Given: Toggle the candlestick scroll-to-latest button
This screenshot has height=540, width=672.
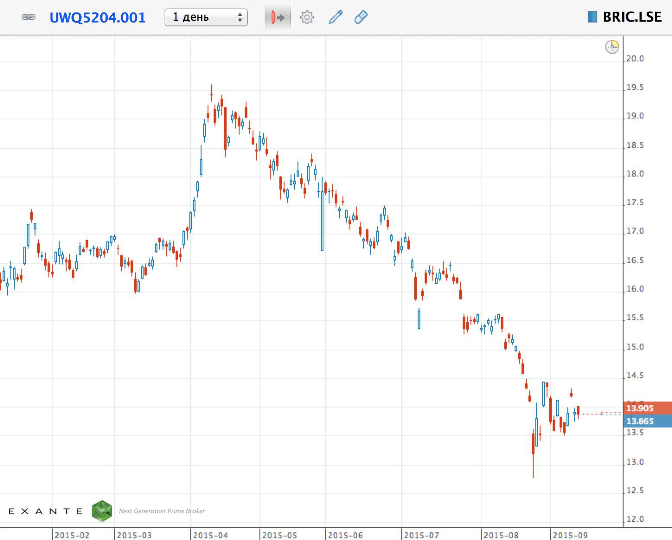Looking at the screenshot, I should (x=278, y=17).
